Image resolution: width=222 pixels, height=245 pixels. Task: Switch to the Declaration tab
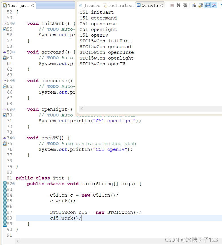tap(118, 5)
